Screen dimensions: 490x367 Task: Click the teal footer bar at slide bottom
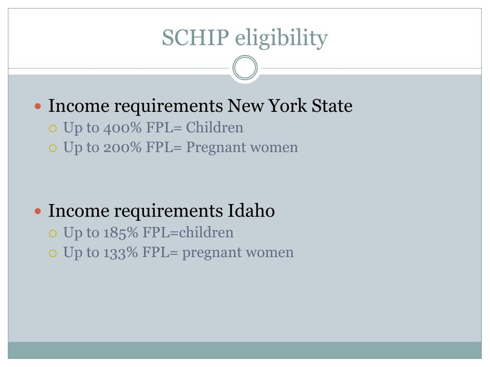click(245, 350)
